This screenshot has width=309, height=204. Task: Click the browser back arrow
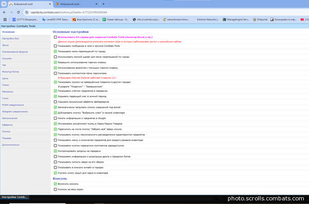[4, 12]
